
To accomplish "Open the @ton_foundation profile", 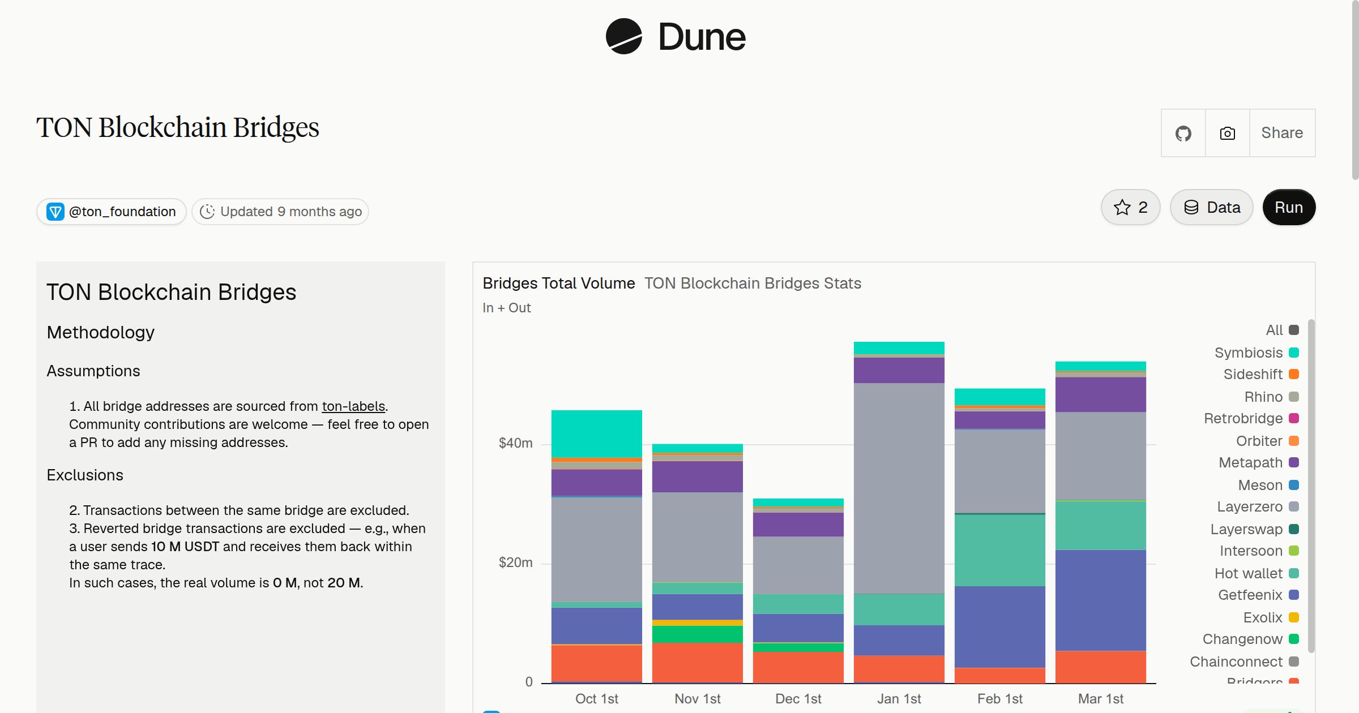I will click(112, 212).
